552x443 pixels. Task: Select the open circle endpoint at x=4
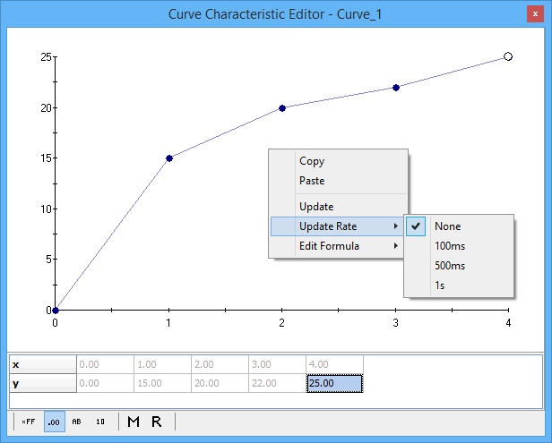tap(508, 56)
